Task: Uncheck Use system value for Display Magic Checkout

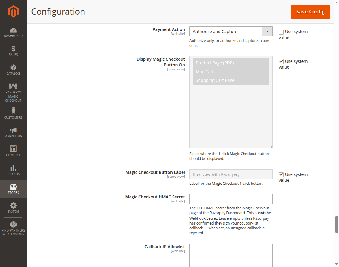Action: pos(281,62)
